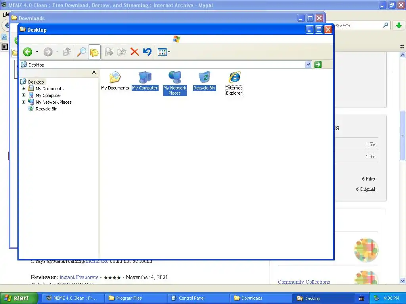The width and height of the screenshot is (406, 304).
Task: Click the green Go arrow button
Action: click(318, 65)
